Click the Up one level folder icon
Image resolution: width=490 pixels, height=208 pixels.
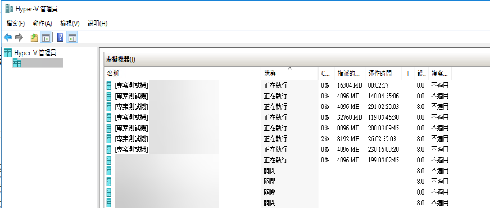(34, 38)
